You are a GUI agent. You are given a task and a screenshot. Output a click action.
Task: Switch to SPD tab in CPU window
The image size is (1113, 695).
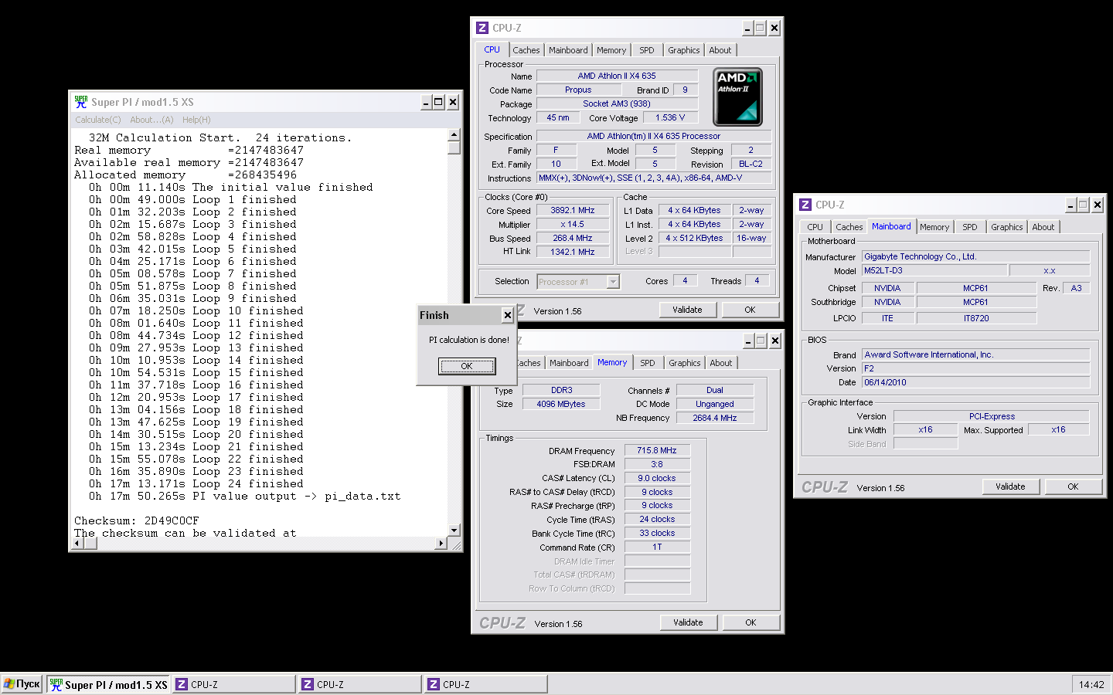[647, 50]
